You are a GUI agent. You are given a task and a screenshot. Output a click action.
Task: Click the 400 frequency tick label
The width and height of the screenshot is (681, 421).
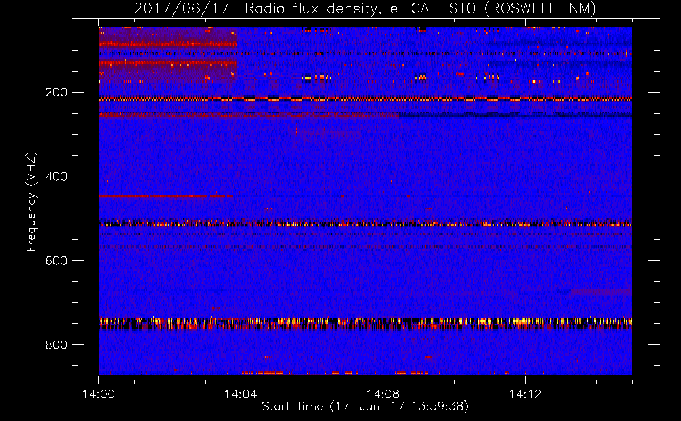(x=56, y=176)
